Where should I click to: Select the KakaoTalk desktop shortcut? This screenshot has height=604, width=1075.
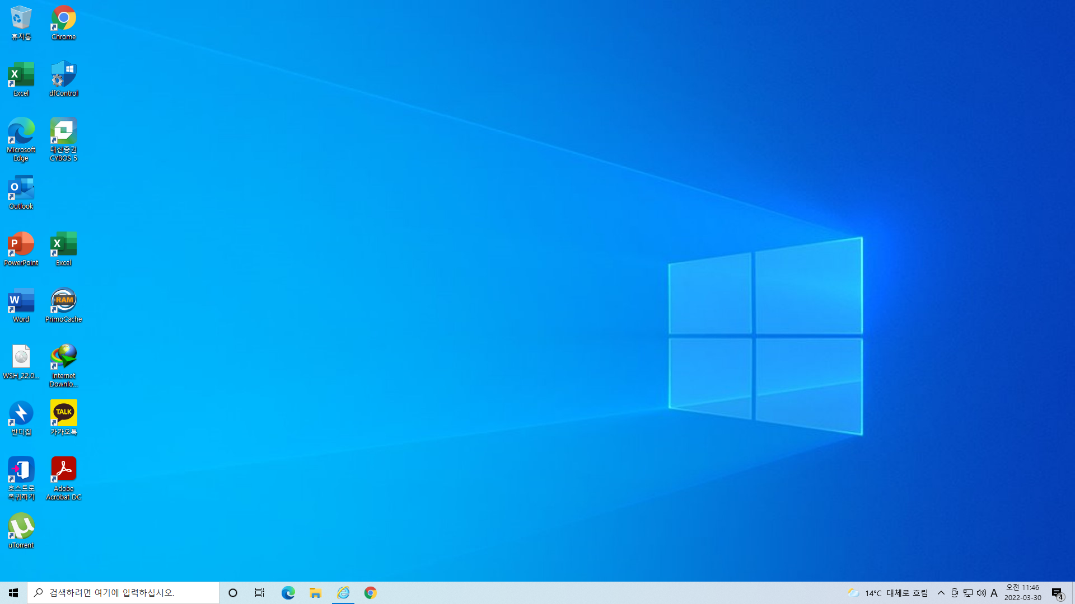click(64, 419)
